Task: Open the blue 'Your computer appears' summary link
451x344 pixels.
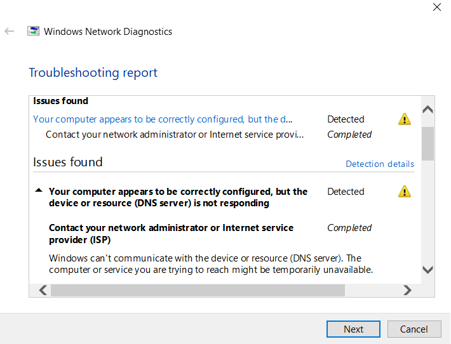Action: (163, 119)
